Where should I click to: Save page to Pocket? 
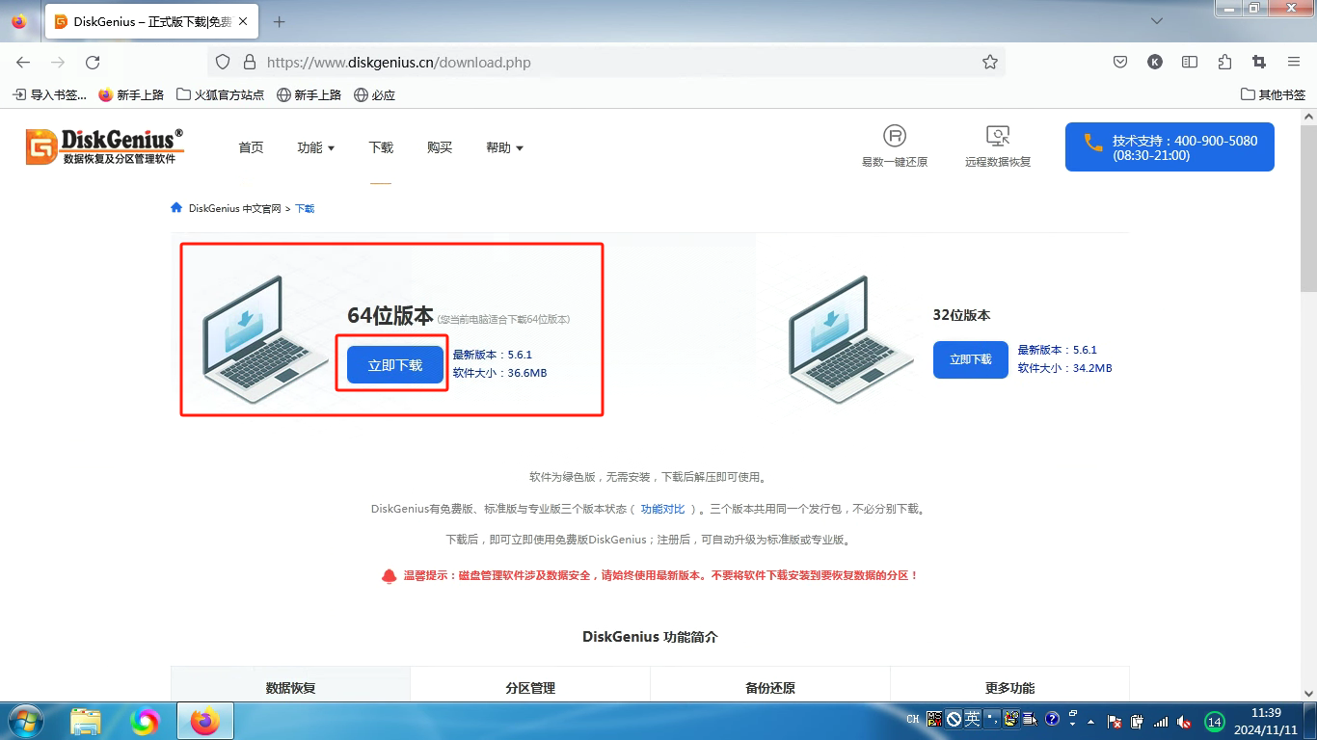pyautogui.click(x=1120, y=62)
